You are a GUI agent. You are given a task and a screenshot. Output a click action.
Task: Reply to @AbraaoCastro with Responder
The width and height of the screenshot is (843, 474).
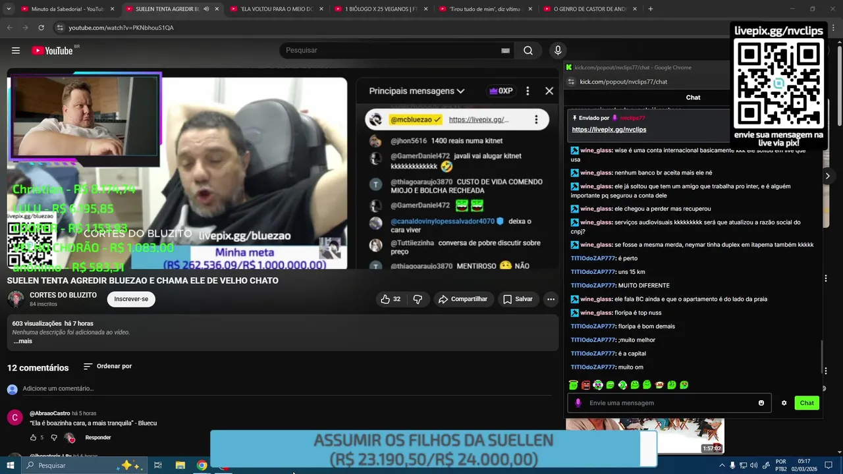point(98,438)
